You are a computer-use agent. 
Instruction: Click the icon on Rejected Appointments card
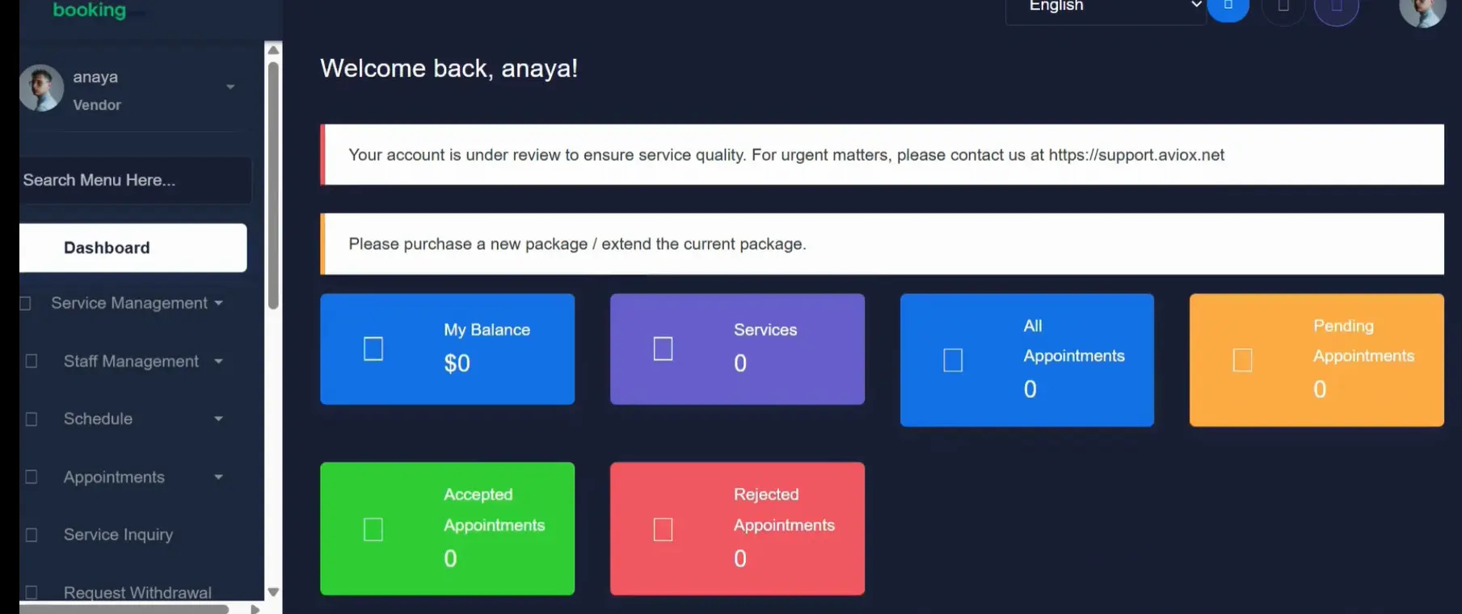pyautogui.click(x=663, y=530)
